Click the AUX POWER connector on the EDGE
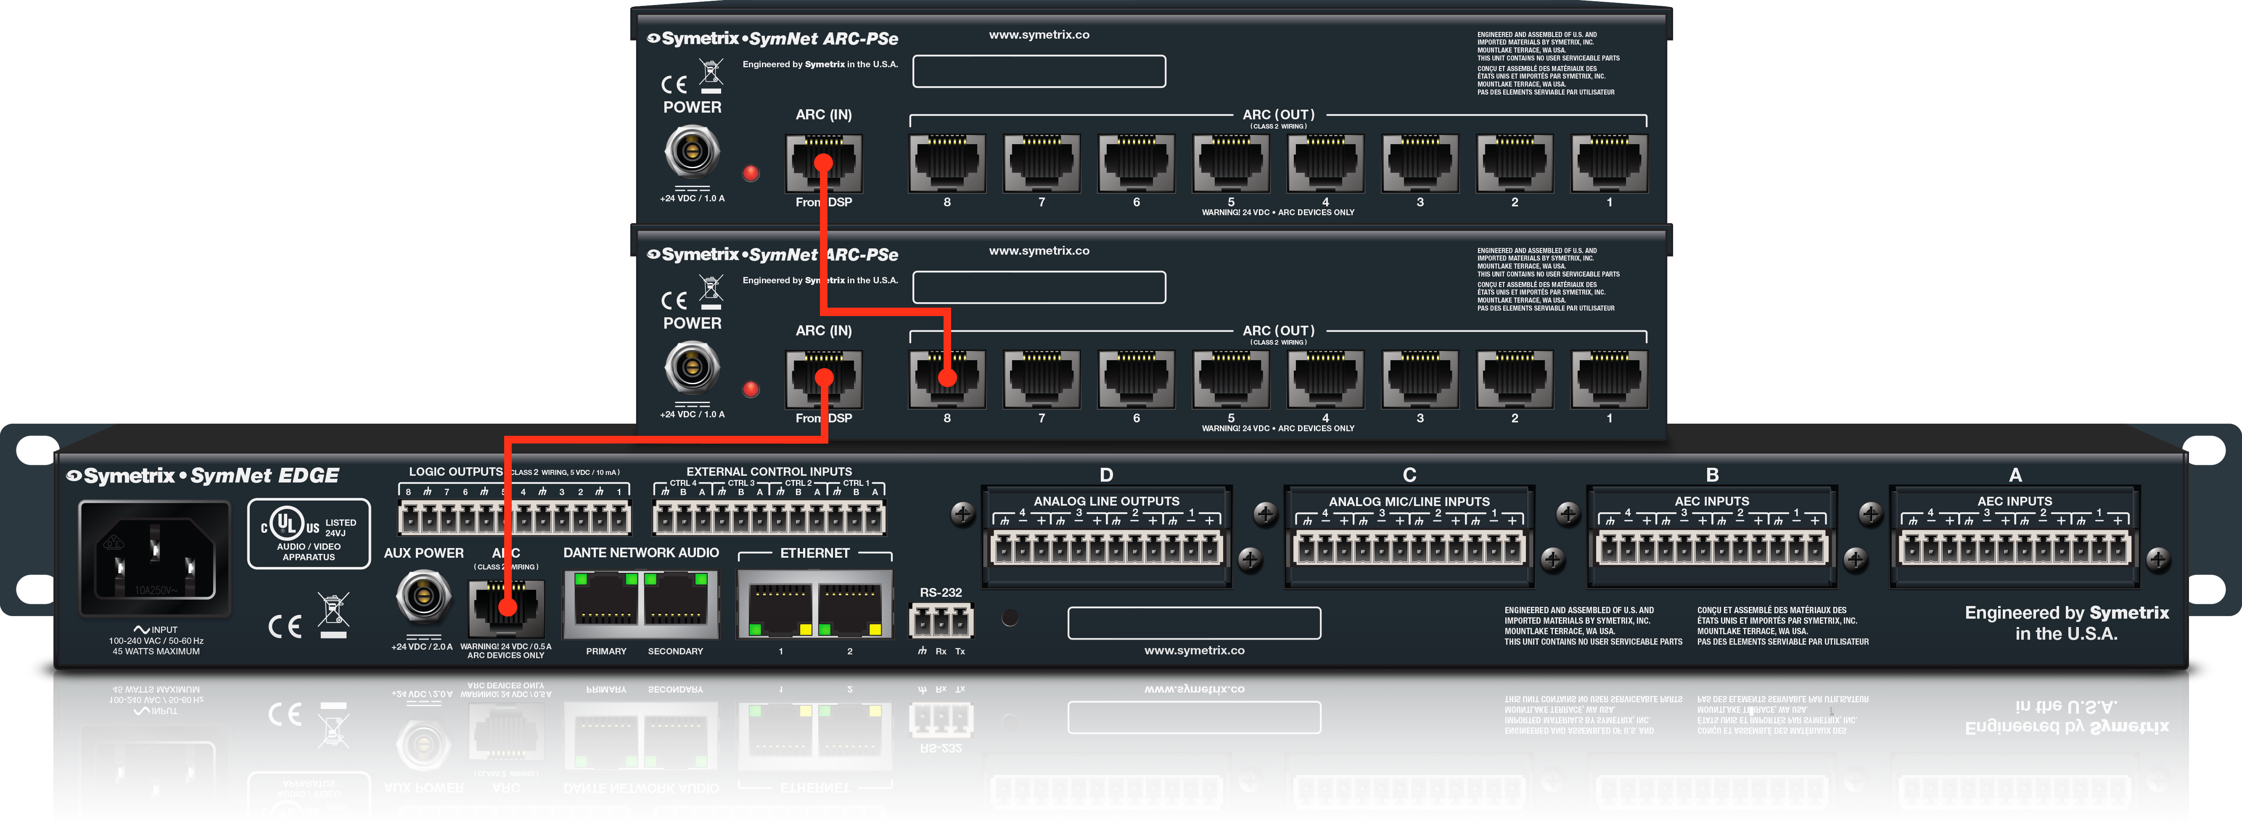The width and height of the screenshot is (2242, 825). pyautogui.click(x=423, y=596)
